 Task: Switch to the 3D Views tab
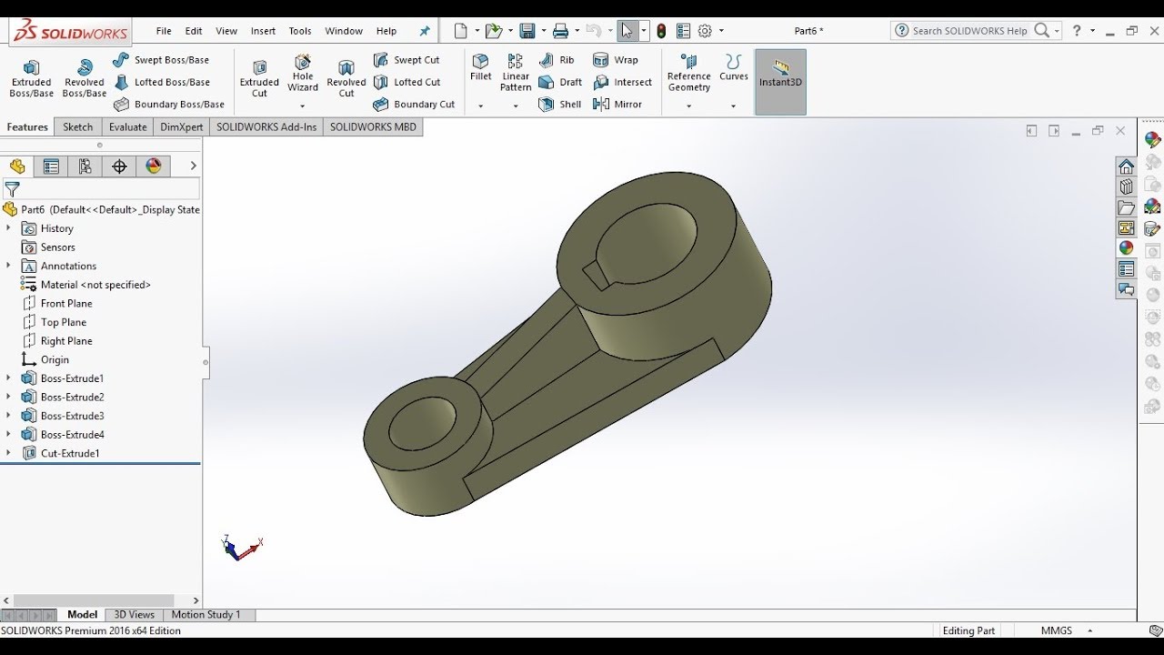(x=135, y=615)
